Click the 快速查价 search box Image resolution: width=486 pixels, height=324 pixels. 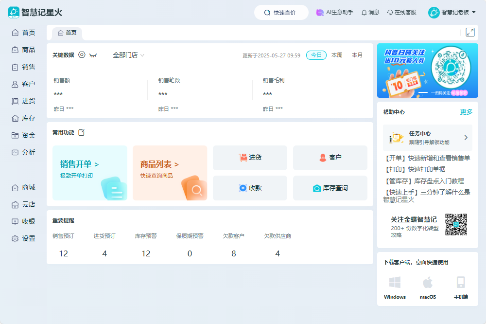281,13
